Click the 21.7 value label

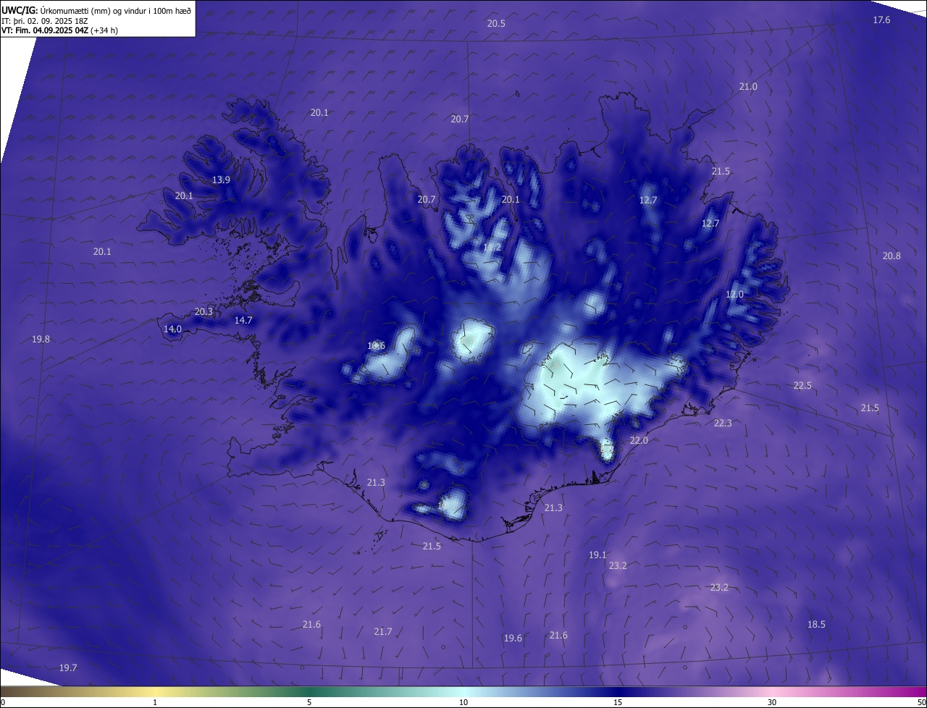(x=382, y=632)
